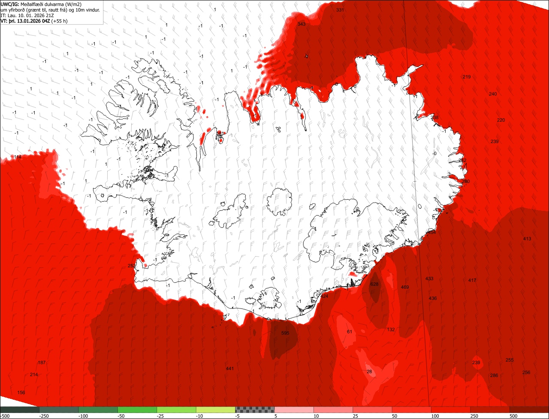549x419 pixels.
Task: Click the -100 to -50 green legend swatch
Action: (98, 410)
